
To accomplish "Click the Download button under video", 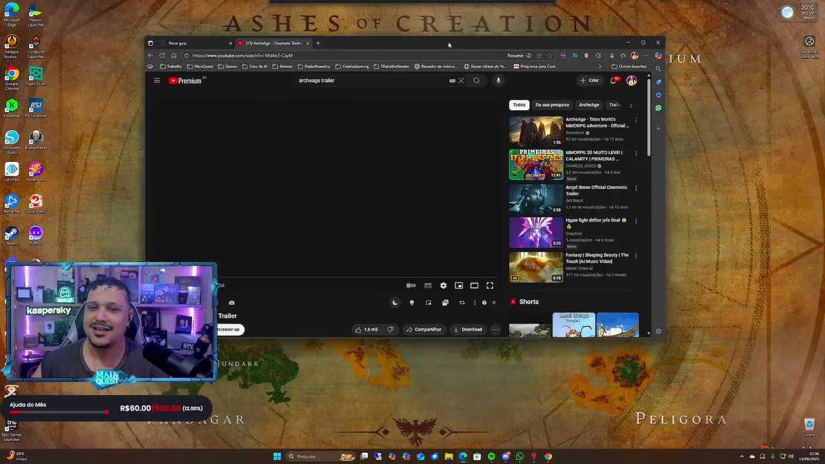I will coord(468,329).
